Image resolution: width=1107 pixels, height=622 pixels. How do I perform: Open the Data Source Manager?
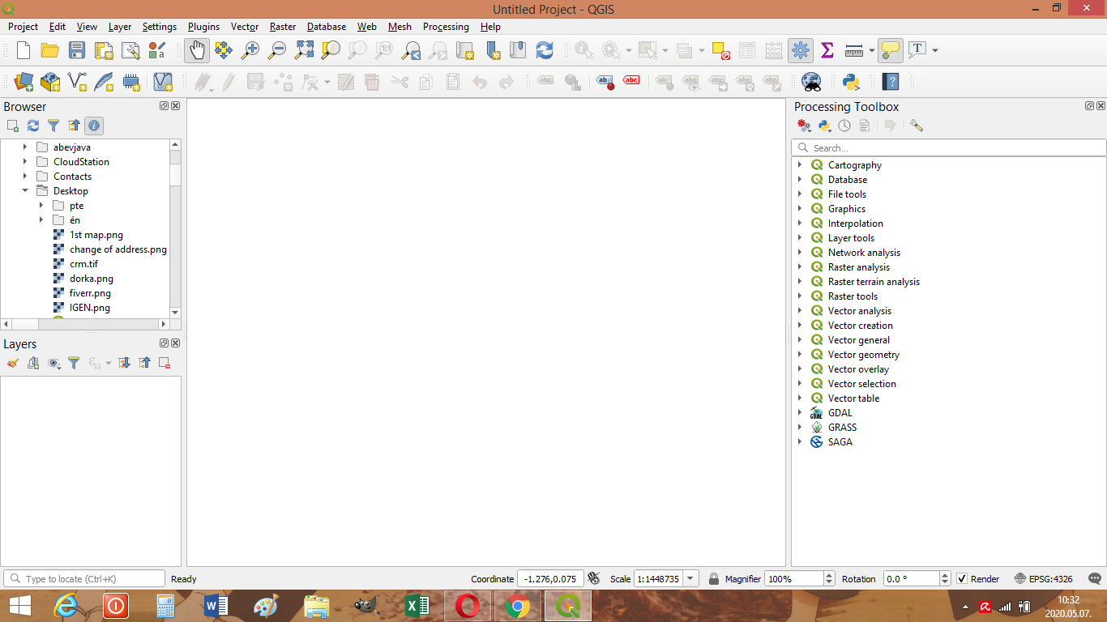click(x=23, y=81)
